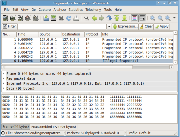Screen dimensions: 180x137
Task: Expand the Frame 6 tree row
Action: click(x=3, y=74)
